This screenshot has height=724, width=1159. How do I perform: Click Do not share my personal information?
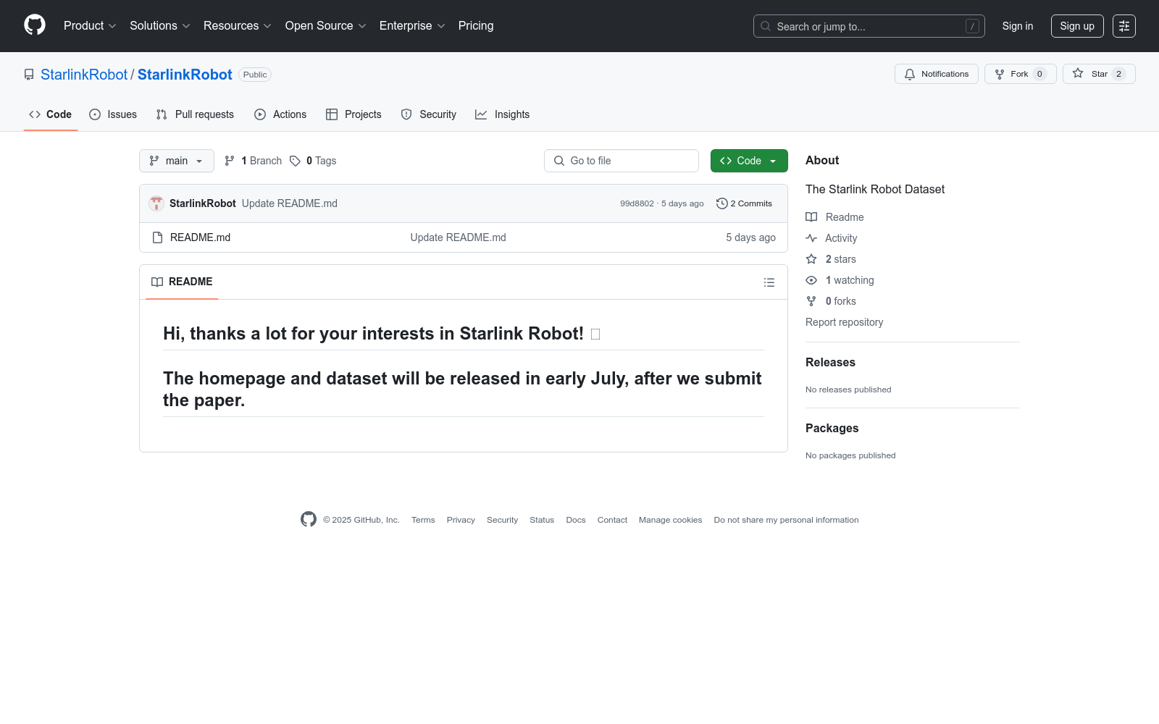point(786,520)
